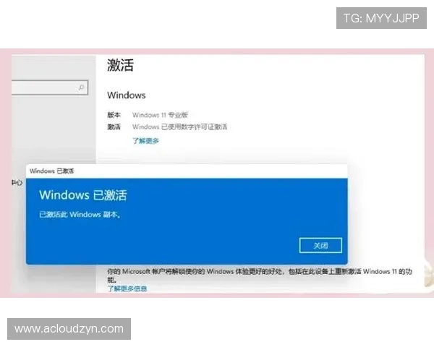Focus the settings search field
434x347 pixels.
click(x=50, y=87)
